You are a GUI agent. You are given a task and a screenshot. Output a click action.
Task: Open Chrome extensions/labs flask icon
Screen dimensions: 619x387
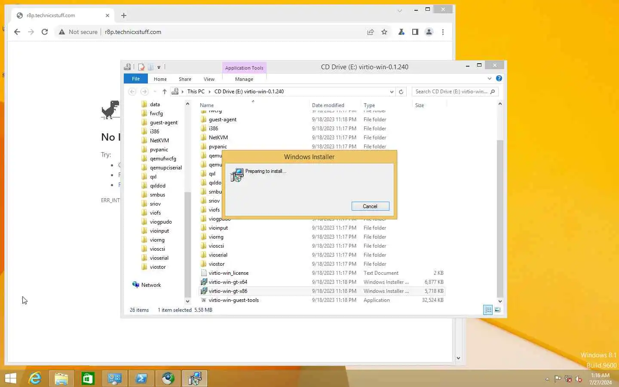(401, 32)
